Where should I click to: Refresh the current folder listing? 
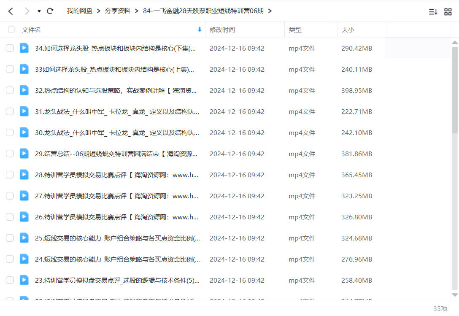pos(50,11)
